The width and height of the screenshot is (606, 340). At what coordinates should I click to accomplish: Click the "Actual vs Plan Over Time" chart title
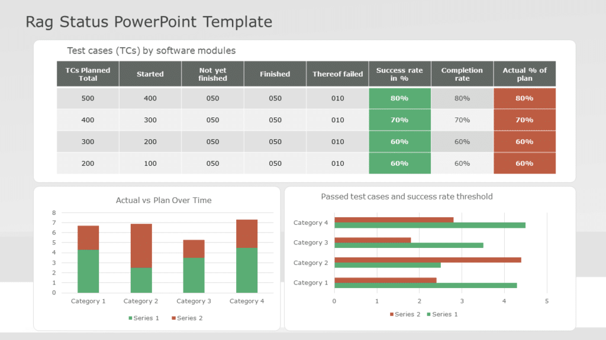(x=163, y=200)
